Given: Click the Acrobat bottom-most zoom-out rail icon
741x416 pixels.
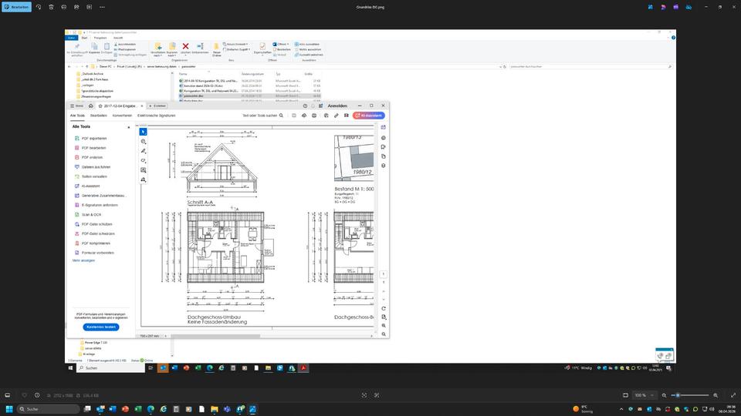Looking at the screenshot, I should tap(384, 334).
